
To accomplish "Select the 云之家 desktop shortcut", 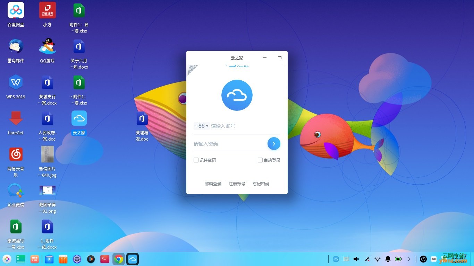I will pos(79,123).
